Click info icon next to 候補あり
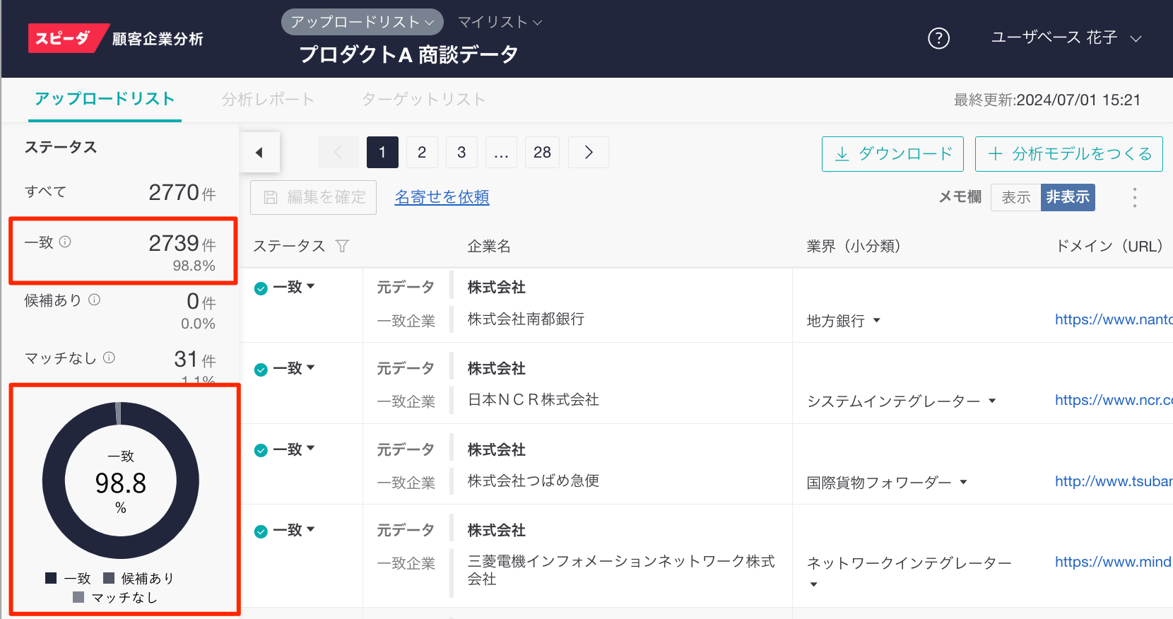The width and height of the screenshot is (1173, 619). click(94, 300)
